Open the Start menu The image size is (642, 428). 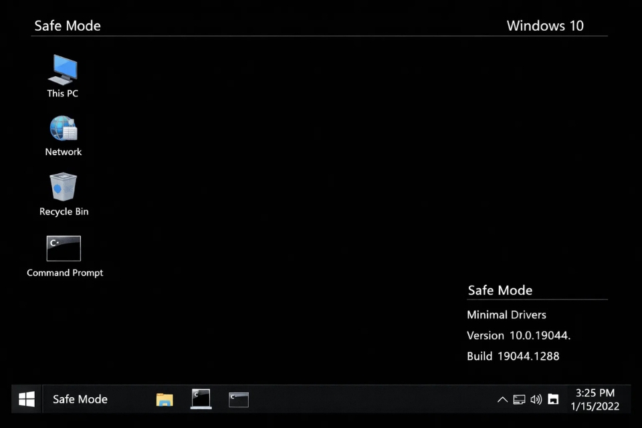[25, 399]
